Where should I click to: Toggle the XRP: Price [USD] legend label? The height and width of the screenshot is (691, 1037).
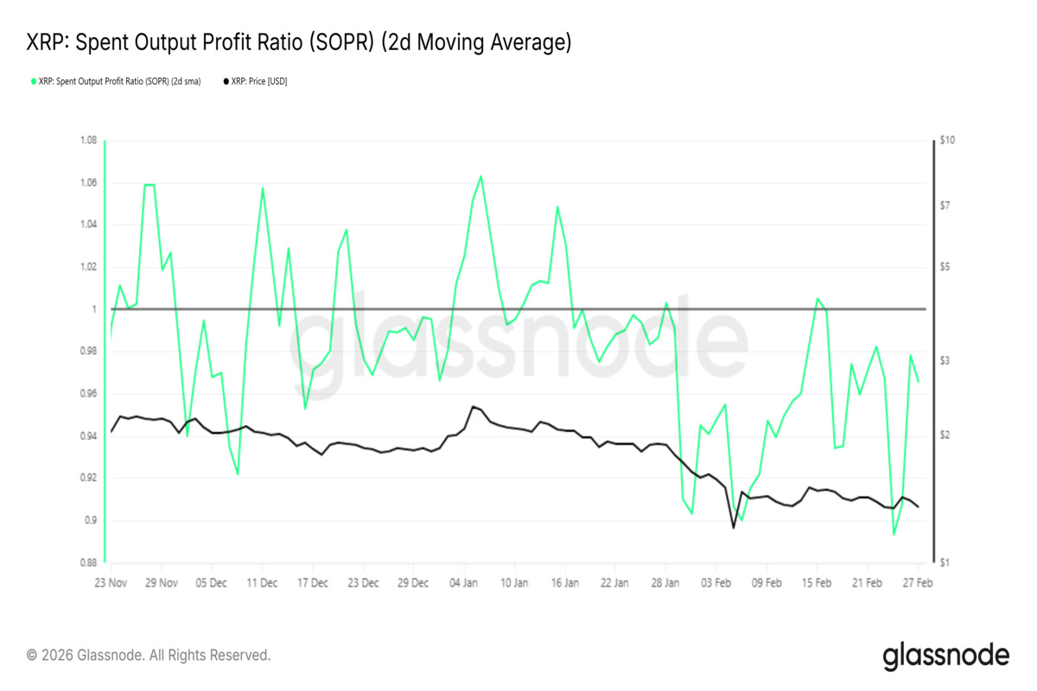point(259,81)
